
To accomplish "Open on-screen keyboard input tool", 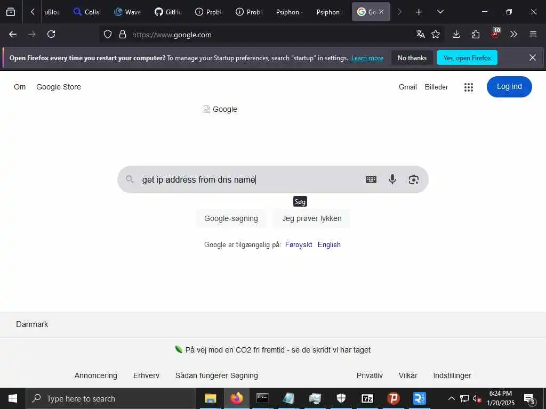I will [371, 179].
